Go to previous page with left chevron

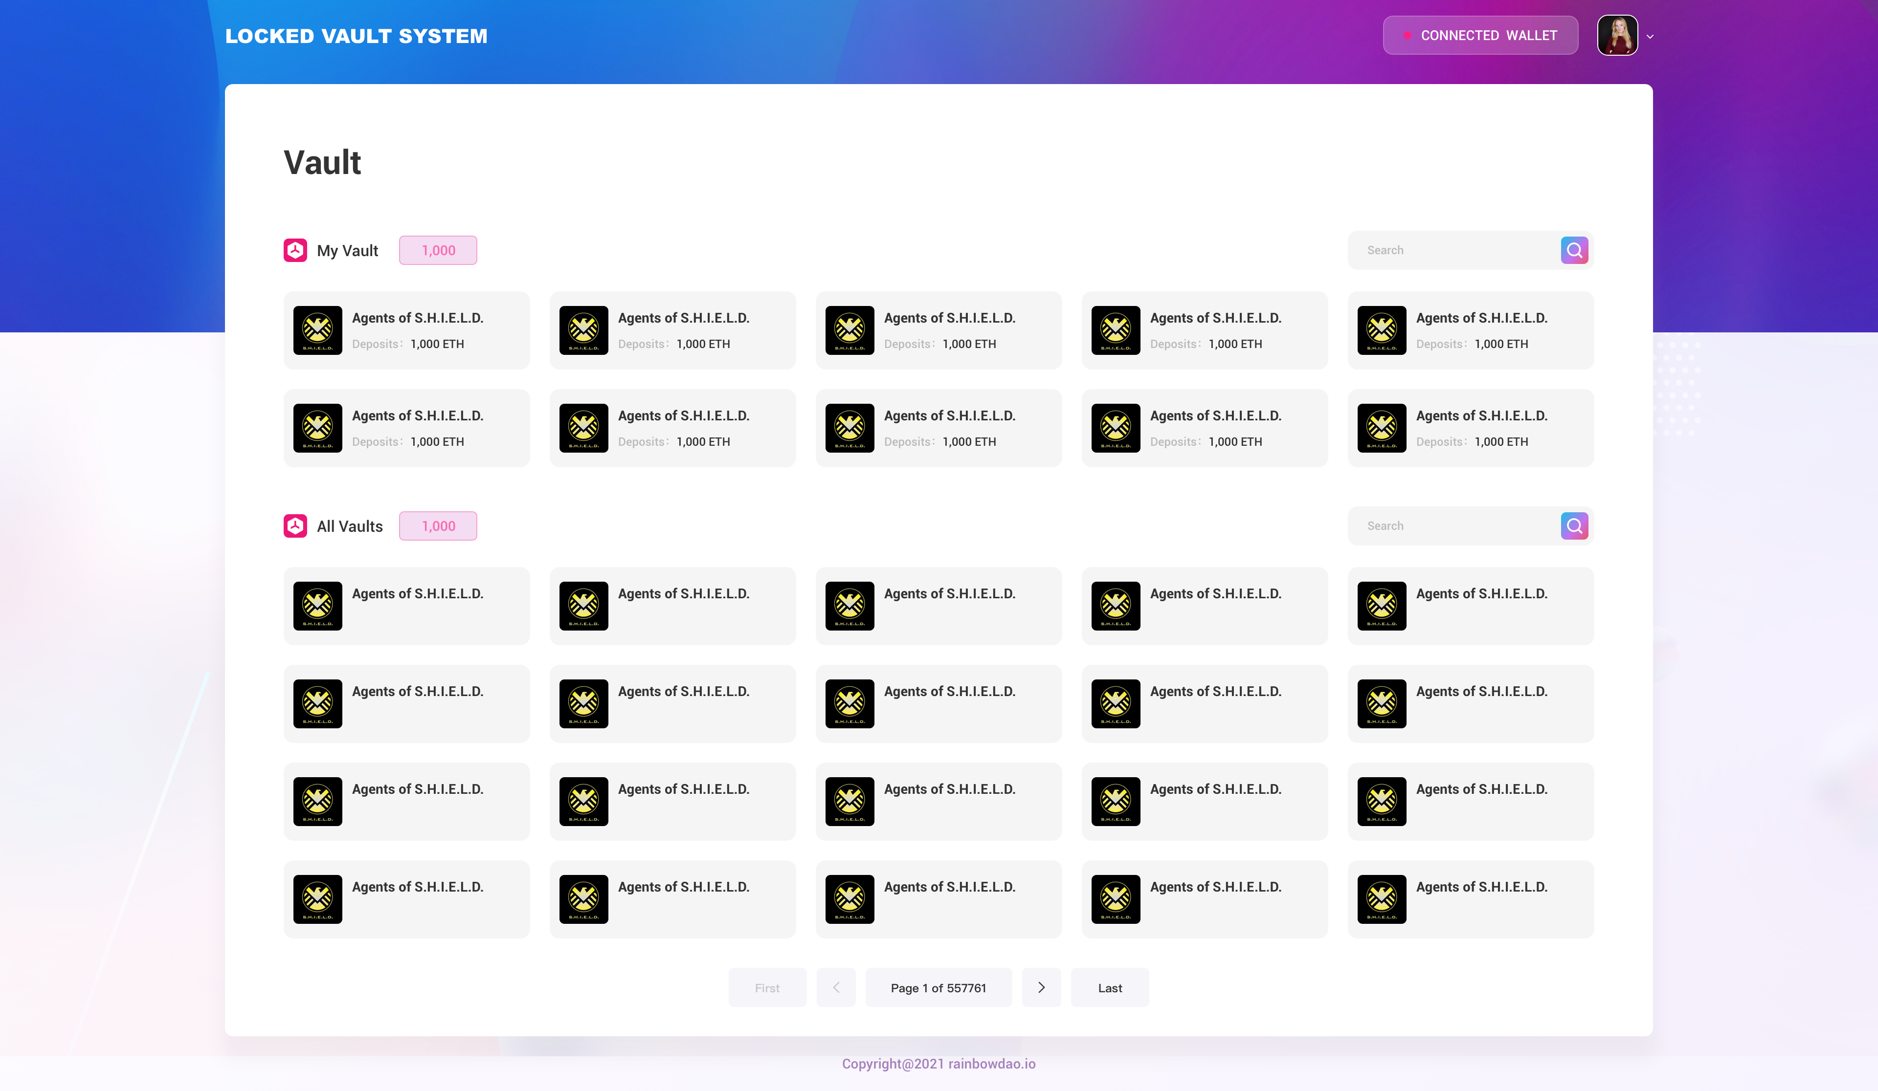[x=836, y=987]
